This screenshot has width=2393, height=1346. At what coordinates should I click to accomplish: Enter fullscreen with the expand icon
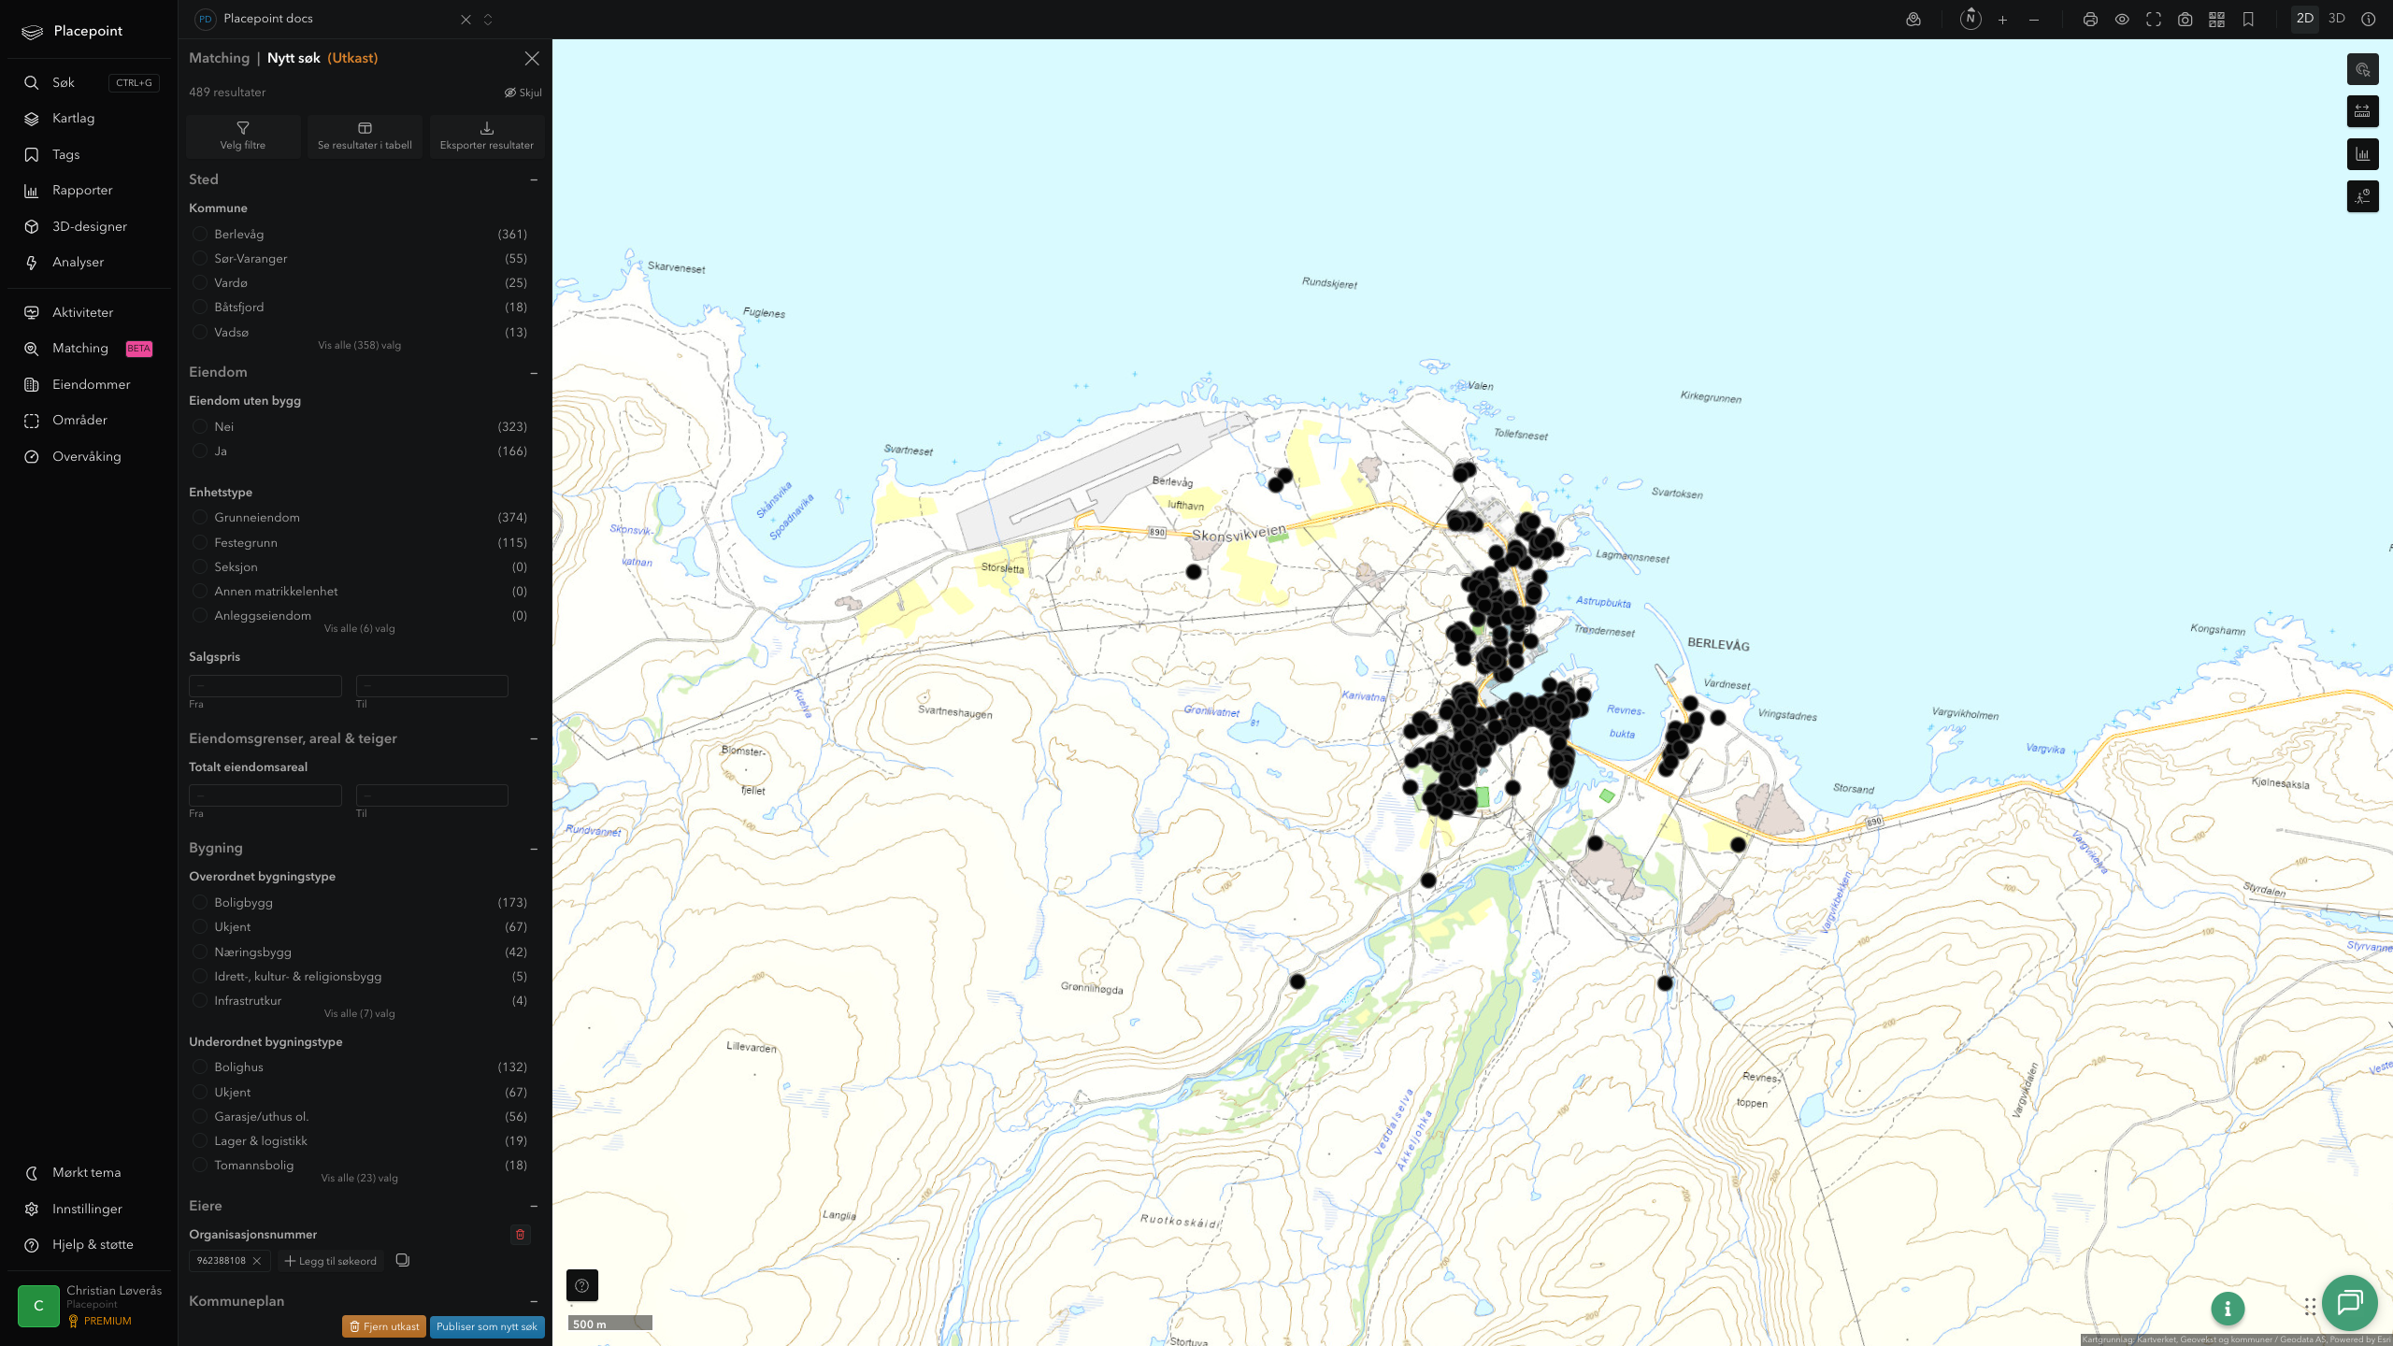(x=2154, y=20)
